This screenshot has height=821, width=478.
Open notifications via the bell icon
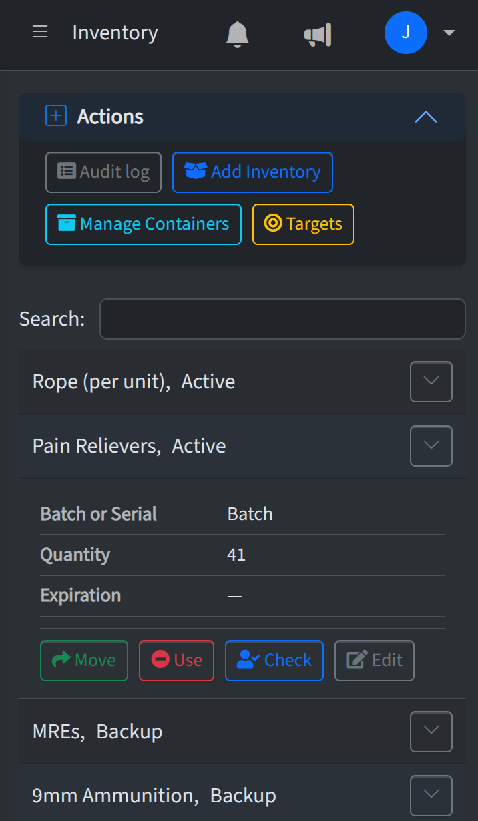click(237, 33)
